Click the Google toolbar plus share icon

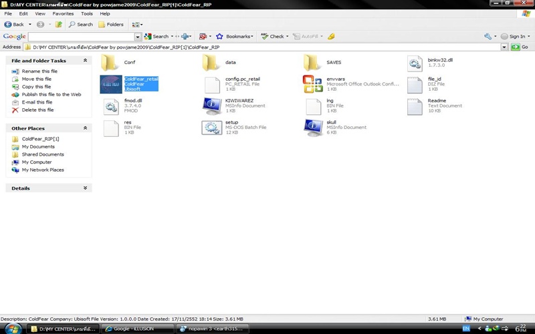186,37
